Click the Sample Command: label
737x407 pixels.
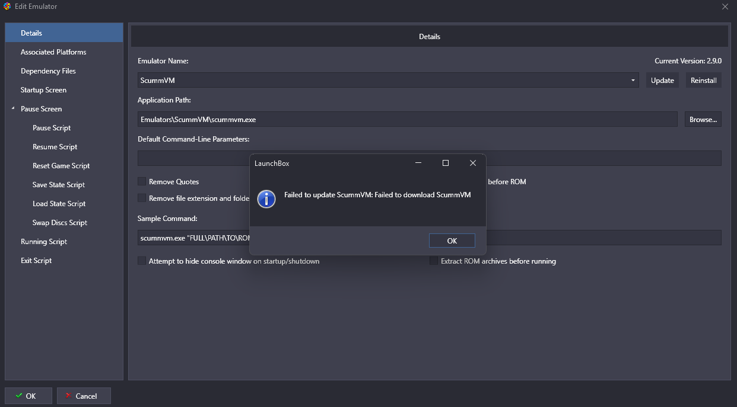(x=167, y=219)
